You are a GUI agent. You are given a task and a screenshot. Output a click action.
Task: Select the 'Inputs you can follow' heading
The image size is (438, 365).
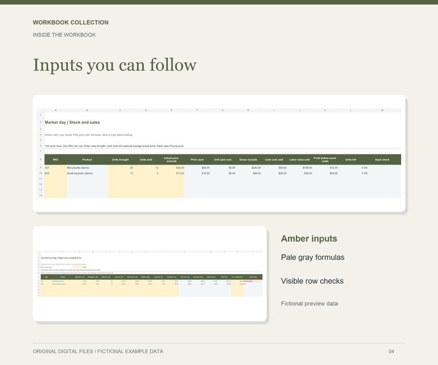[115, 65]
